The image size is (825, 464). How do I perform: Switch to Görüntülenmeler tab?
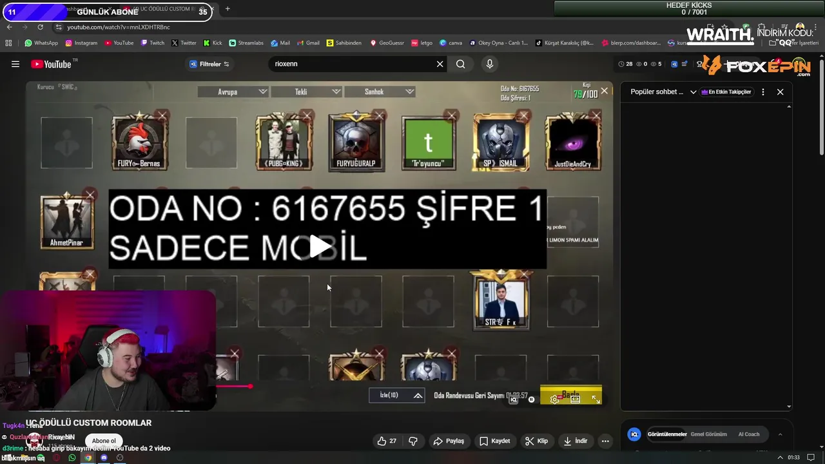click(667, 434)
